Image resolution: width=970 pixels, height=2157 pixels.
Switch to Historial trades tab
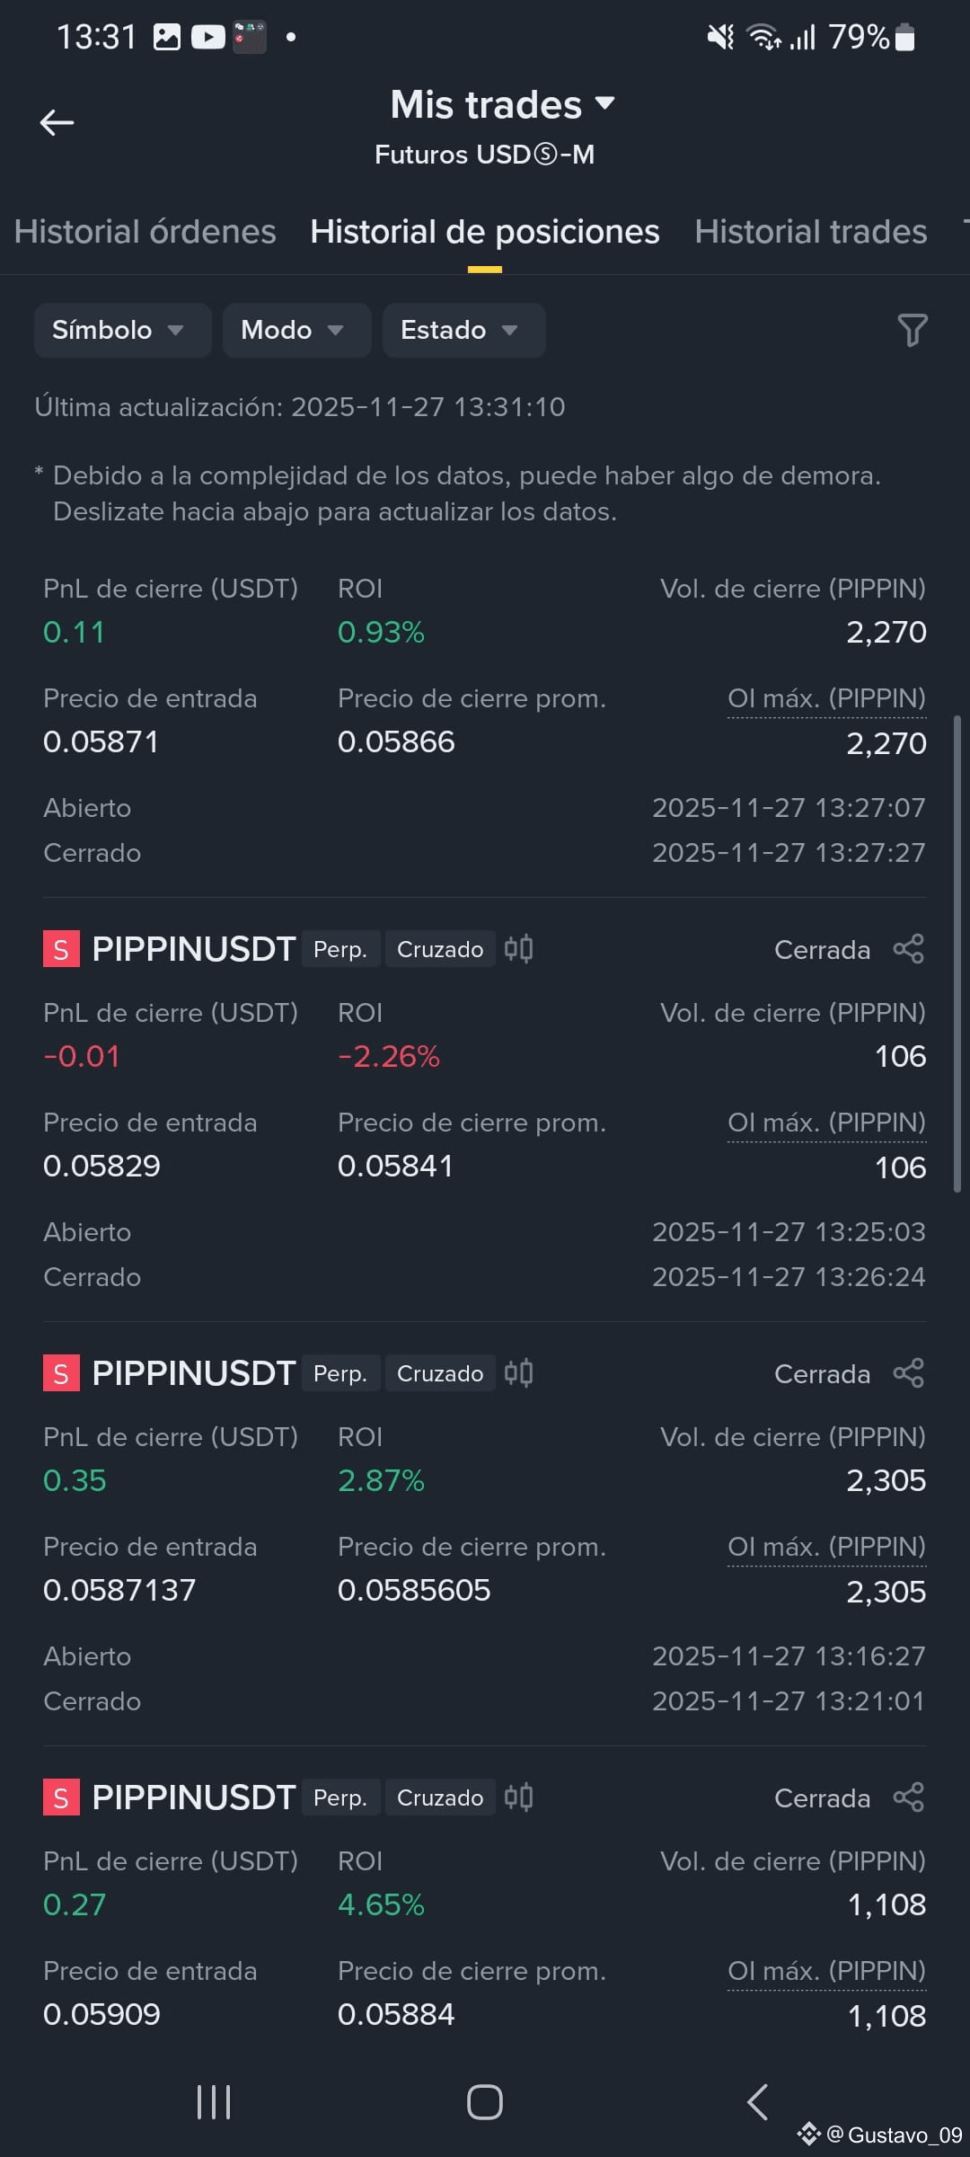[x=811, y=232]
